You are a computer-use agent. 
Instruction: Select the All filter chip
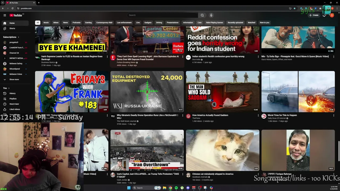point(37,23)
